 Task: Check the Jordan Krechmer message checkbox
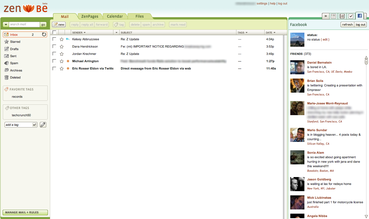pos(54,54)
